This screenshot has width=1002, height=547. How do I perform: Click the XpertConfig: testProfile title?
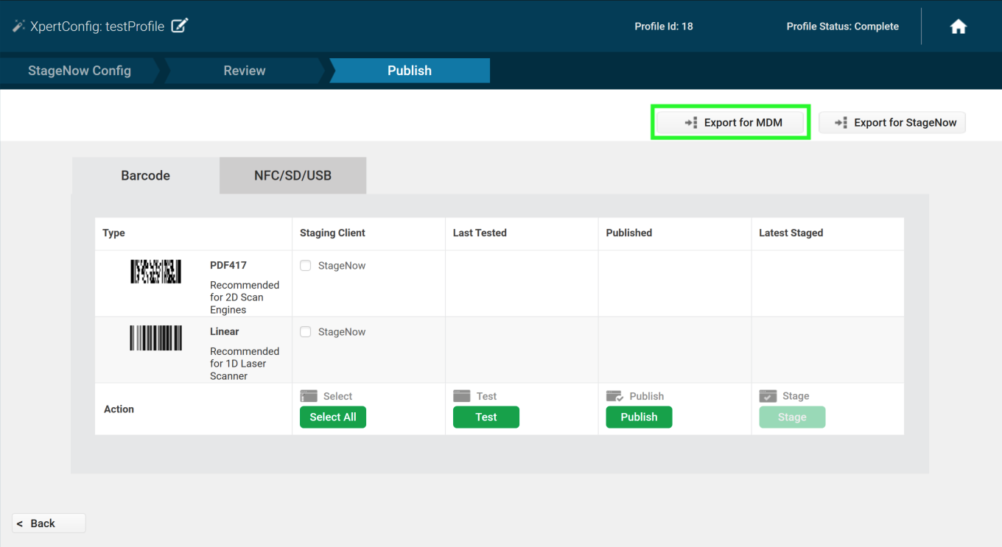[x=97, y=27]
